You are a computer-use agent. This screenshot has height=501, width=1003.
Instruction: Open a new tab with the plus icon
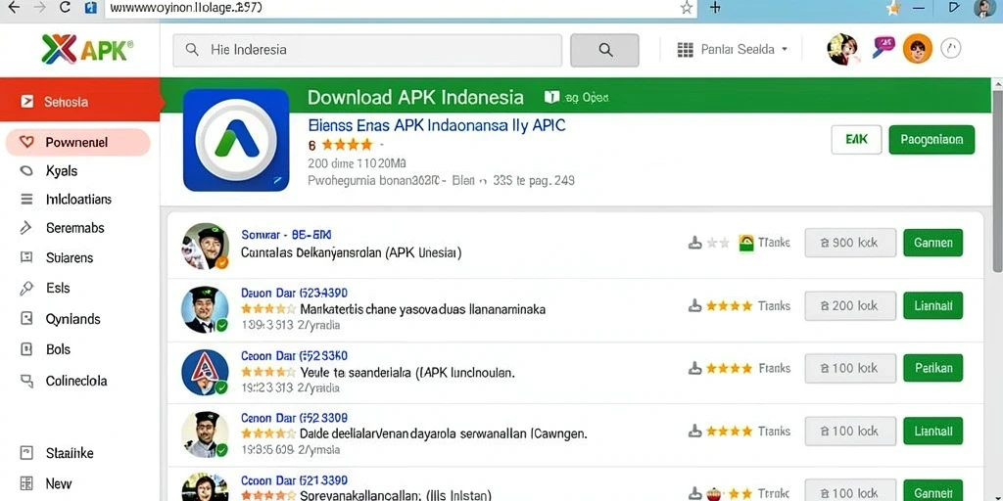(715, 8)
